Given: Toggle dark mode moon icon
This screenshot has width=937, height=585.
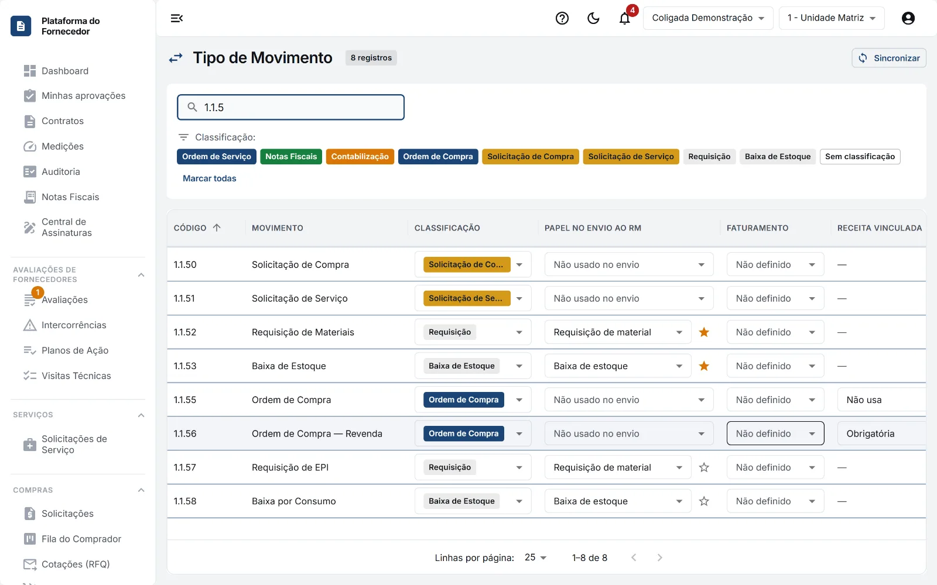Looking at the screenshot, I should tap(593, 18).
